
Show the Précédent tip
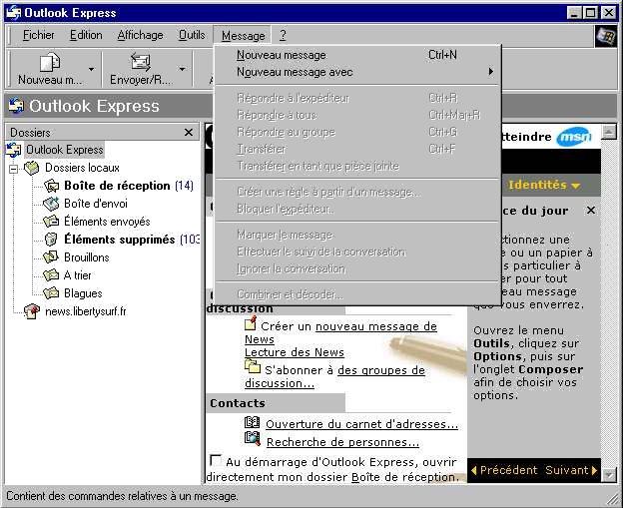point(504,470)
